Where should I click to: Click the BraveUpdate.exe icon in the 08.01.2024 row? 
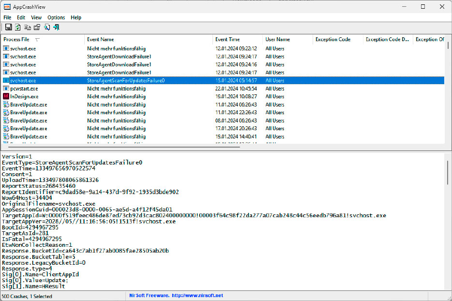pyautogui.click(x=6, y=120)
